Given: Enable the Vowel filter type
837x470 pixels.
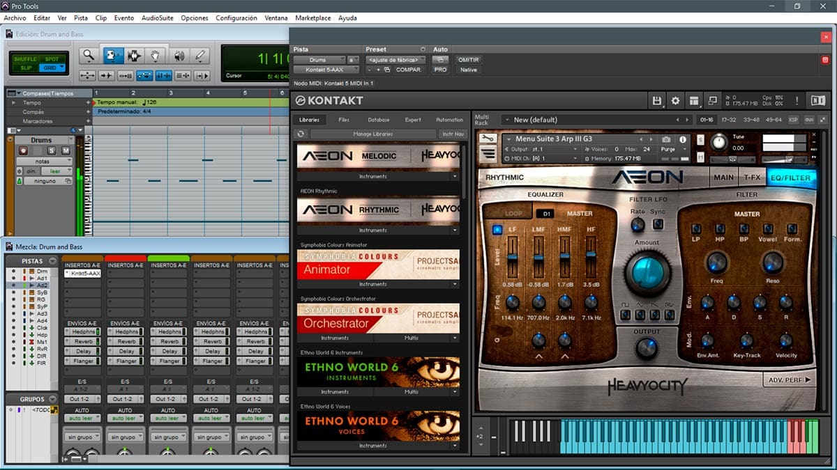Looking at the screenshot, I should (x=767, y=228).
